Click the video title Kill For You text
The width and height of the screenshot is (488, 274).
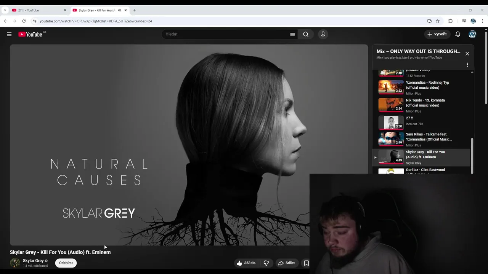point(60,252)
